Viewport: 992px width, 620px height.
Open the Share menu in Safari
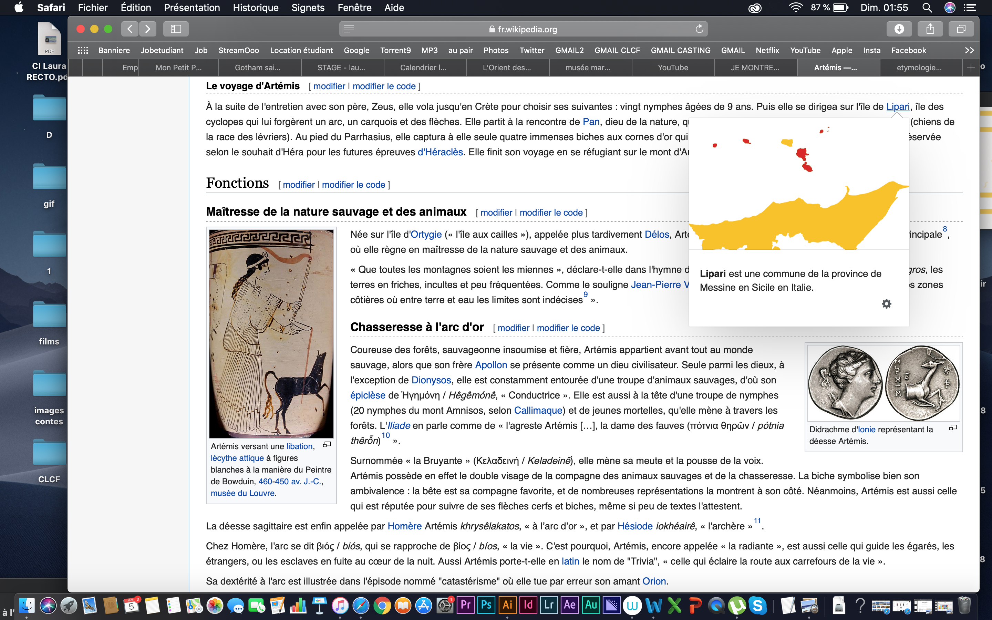click(x=930, y=29)
